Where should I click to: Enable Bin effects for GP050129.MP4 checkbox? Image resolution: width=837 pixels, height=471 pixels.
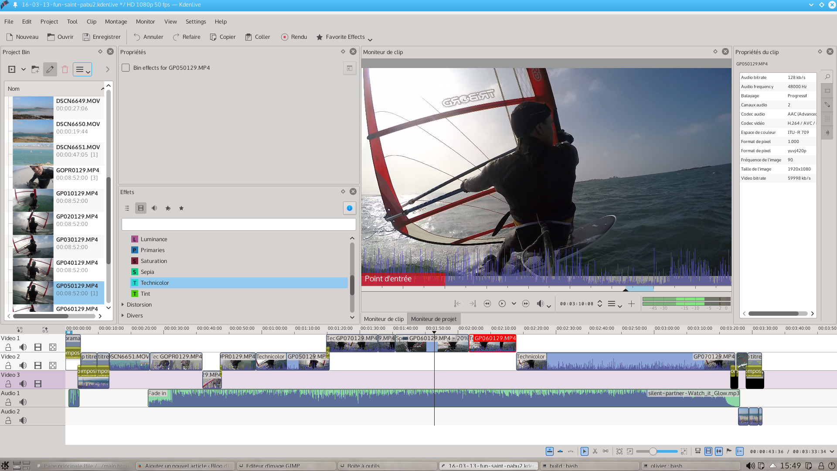(126, 68)
